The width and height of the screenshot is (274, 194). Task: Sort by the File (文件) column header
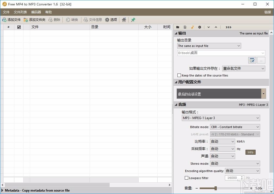[x=60, y=27]
